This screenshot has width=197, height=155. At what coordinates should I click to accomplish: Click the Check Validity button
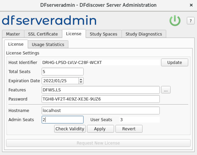tap(70, 129)
